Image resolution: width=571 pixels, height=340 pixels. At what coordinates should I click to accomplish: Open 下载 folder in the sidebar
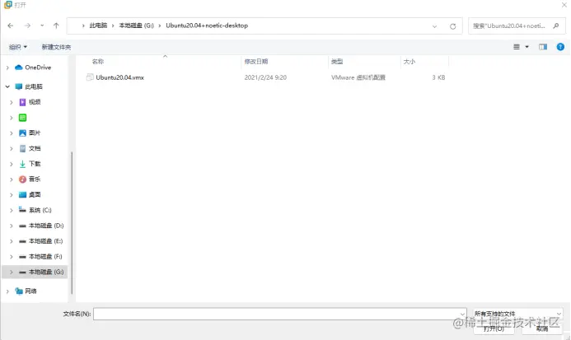35,164
